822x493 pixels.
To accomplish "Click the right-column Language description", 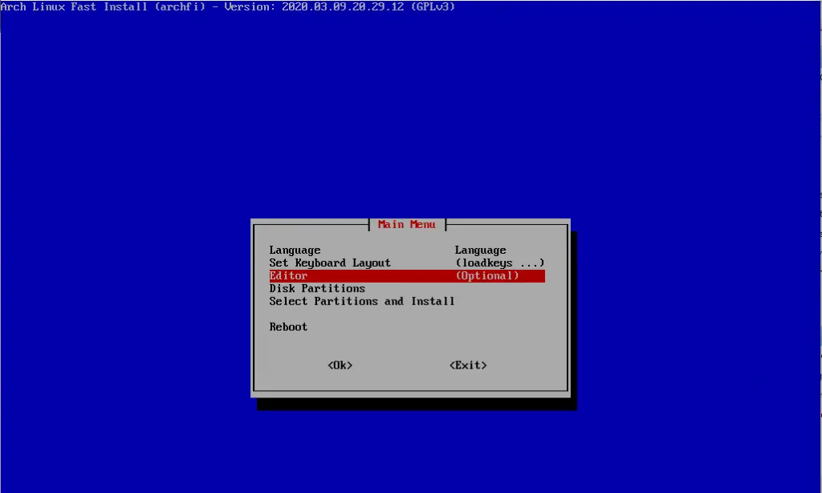I will (x=480, y=250).
